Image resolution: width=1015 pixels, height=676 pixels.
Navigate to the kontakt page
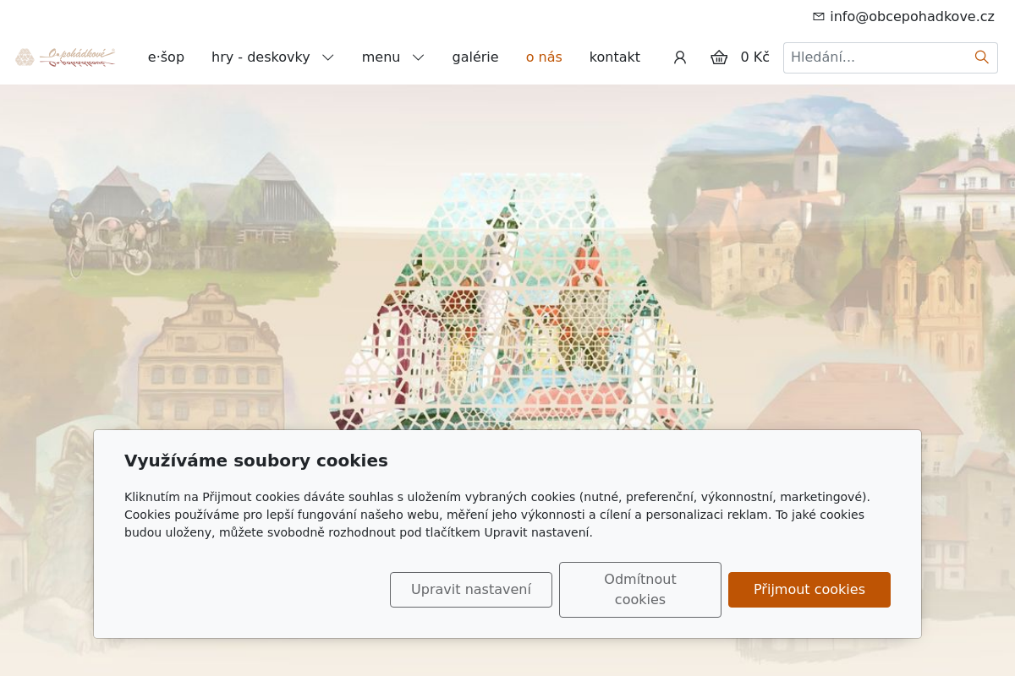[615, 57]
